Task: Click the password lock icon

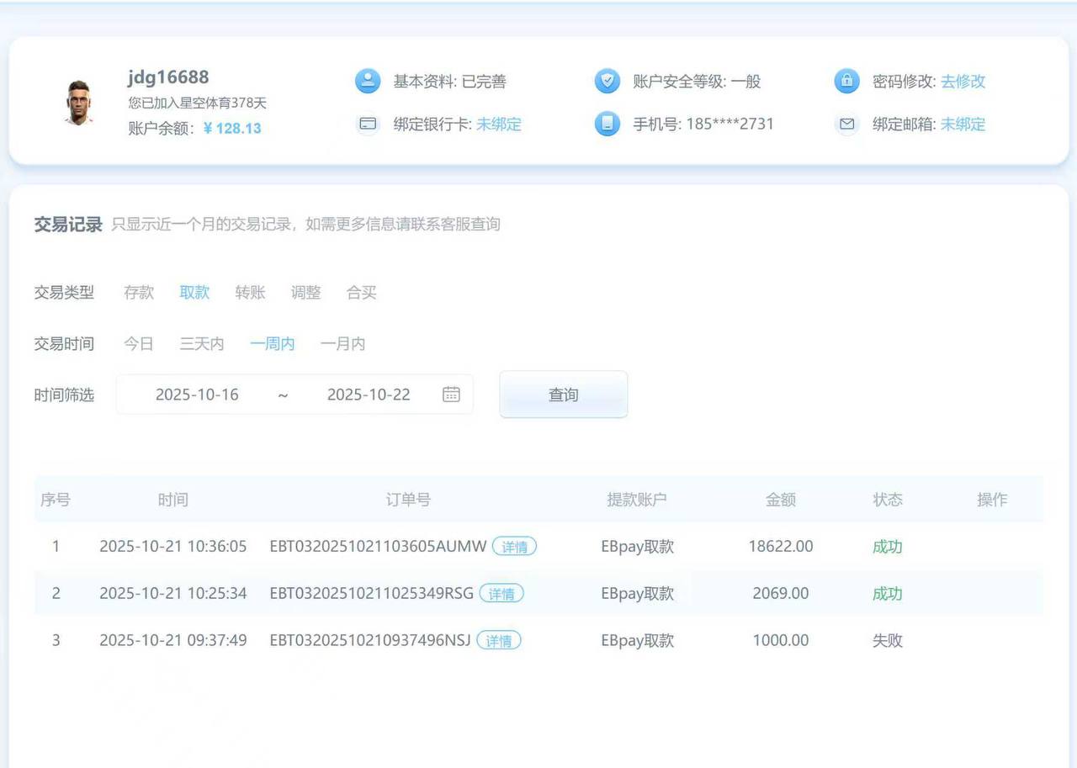Action: [x=846, y=82]
